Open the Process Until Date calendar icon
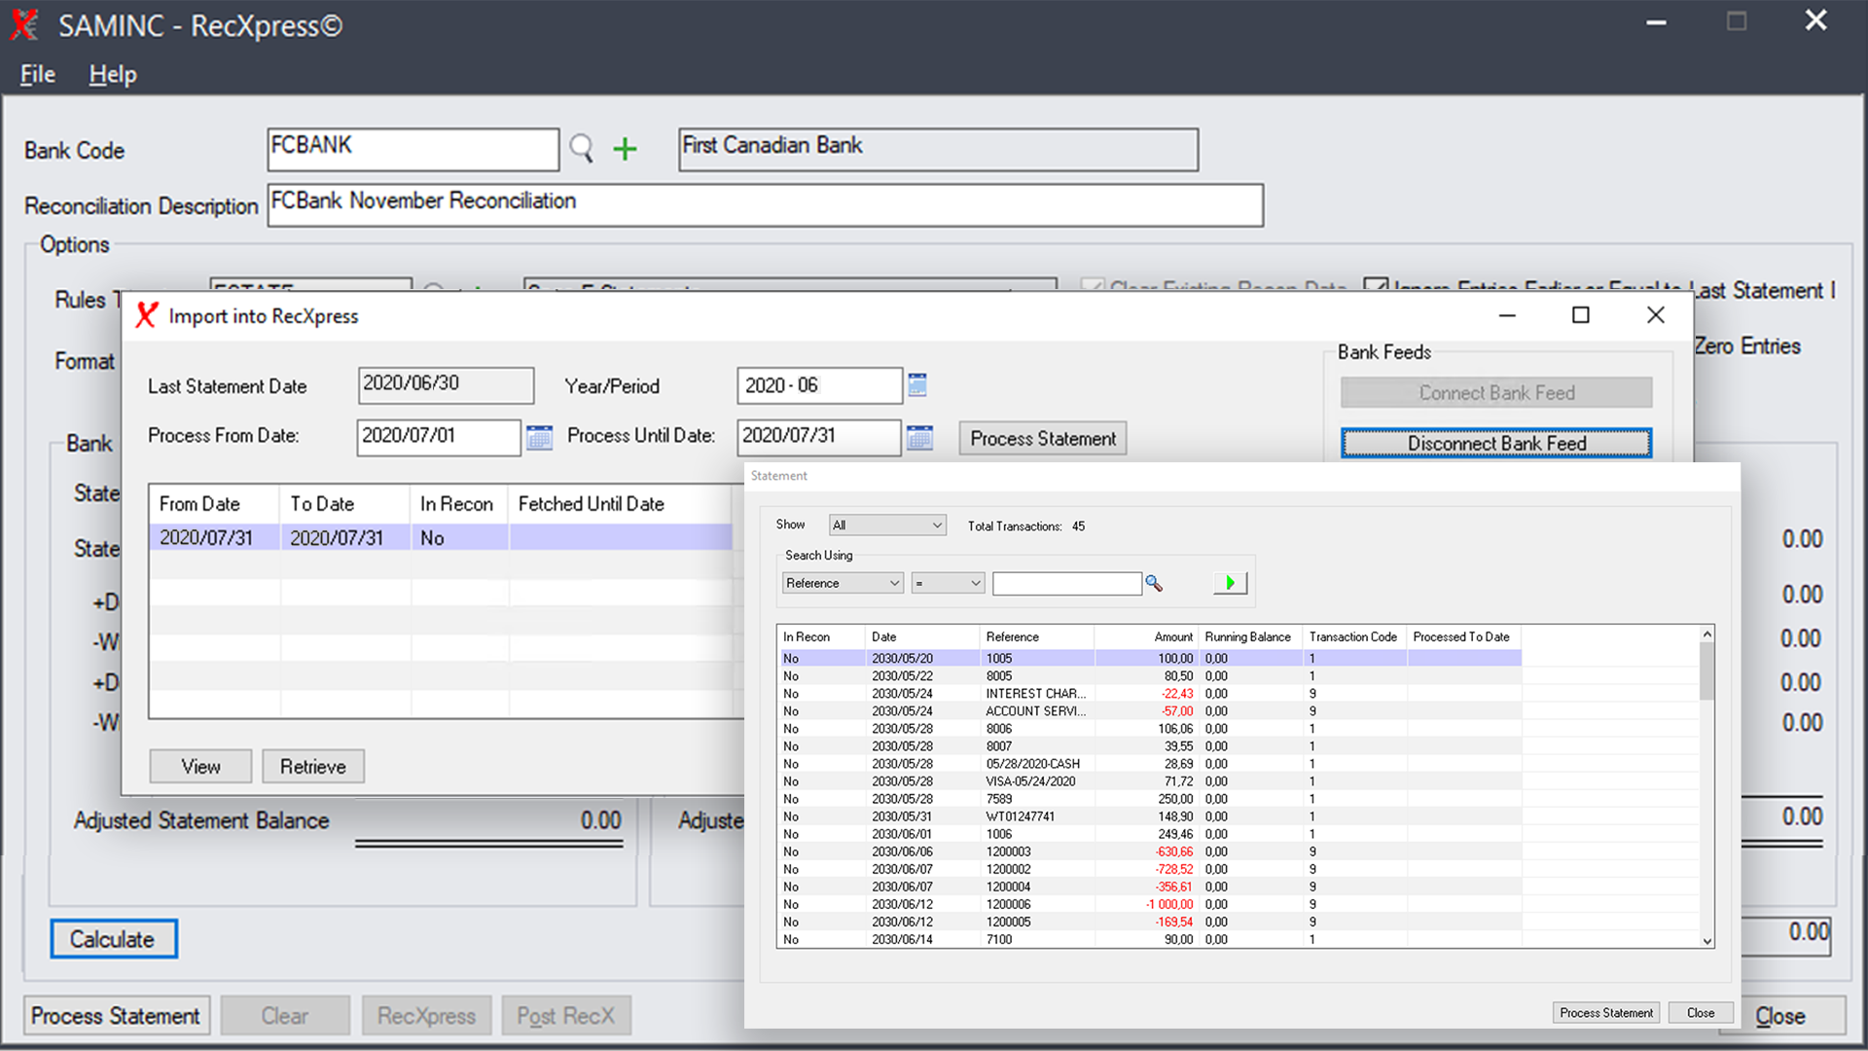The image size is (1868, 1051). pos(919,438)
